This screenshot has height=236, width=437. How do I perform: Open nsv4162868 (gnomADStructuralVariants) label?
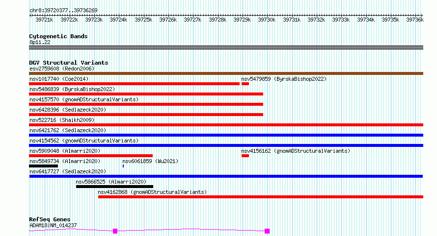(152, 192)
